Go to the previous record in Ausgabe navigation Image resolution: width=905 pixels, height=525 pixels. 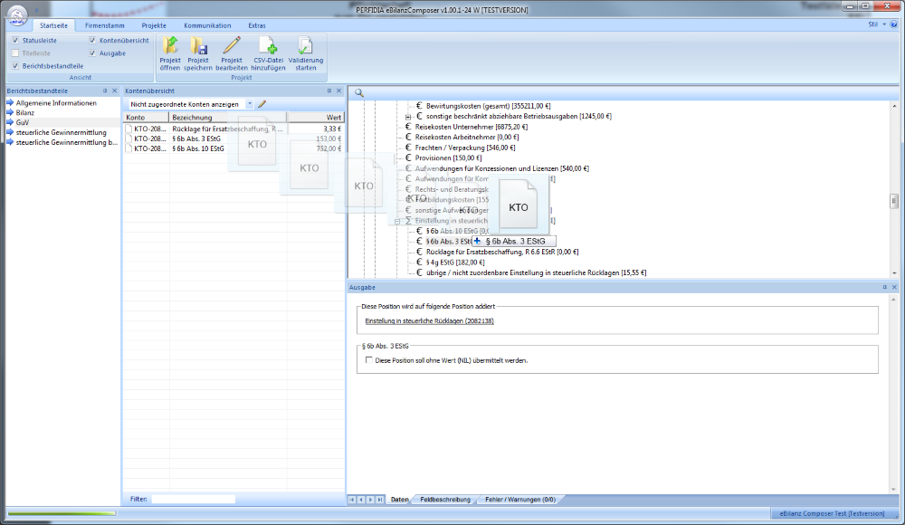tap(361, 500)
